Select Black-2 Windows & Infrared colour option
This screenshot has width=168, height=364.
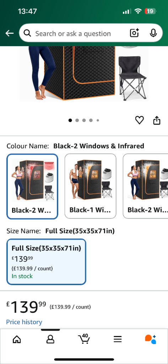click(x=32, y=186)
